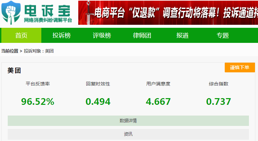Click the 当前位置 breadcrumb text
The image size is (258, 141).
(x=10, y=51)
